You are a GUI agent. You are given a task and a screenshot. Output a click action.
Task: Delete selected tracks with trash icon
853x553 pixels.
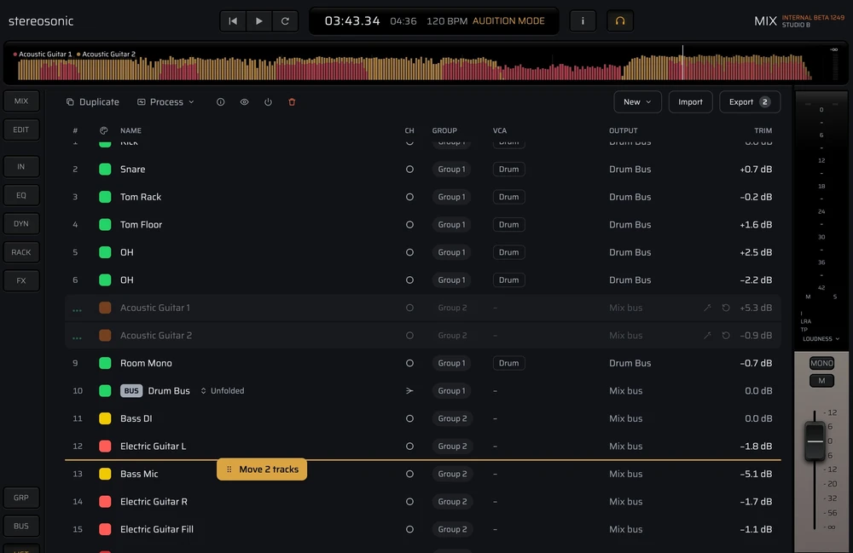tap(292, 102)
